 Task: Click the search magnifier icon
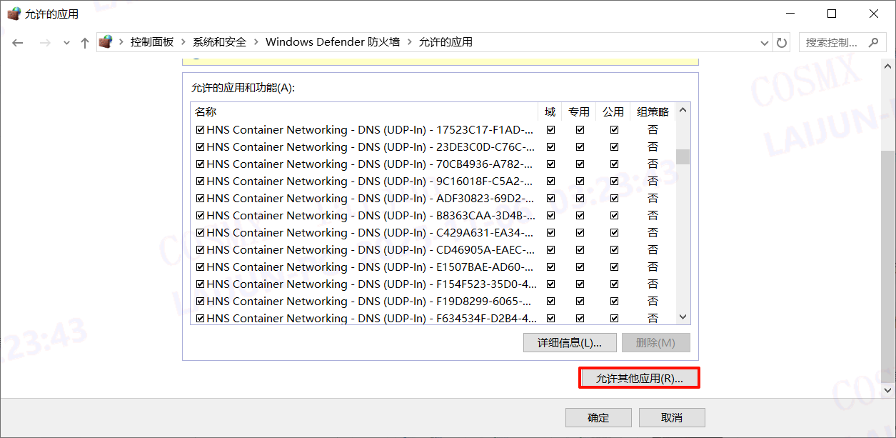pyautogui.click(x=873, y=42)
